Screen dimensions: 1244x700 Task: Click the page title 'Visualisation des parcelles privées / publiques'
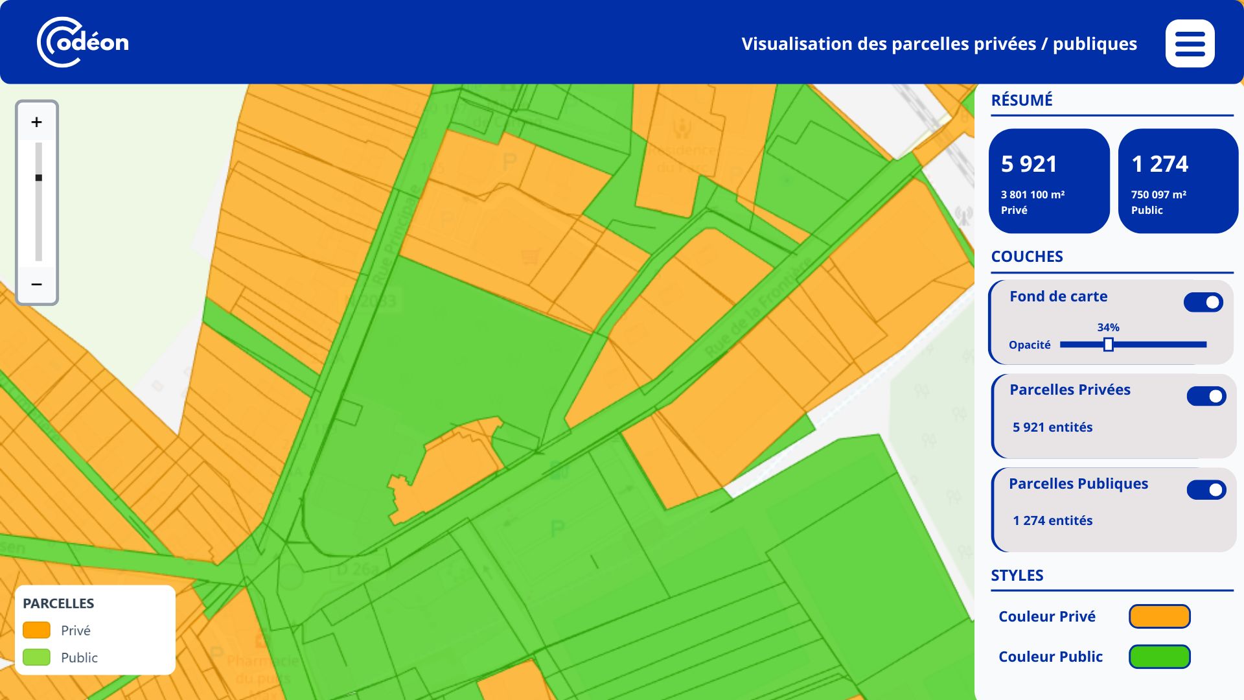coord(939,43)
